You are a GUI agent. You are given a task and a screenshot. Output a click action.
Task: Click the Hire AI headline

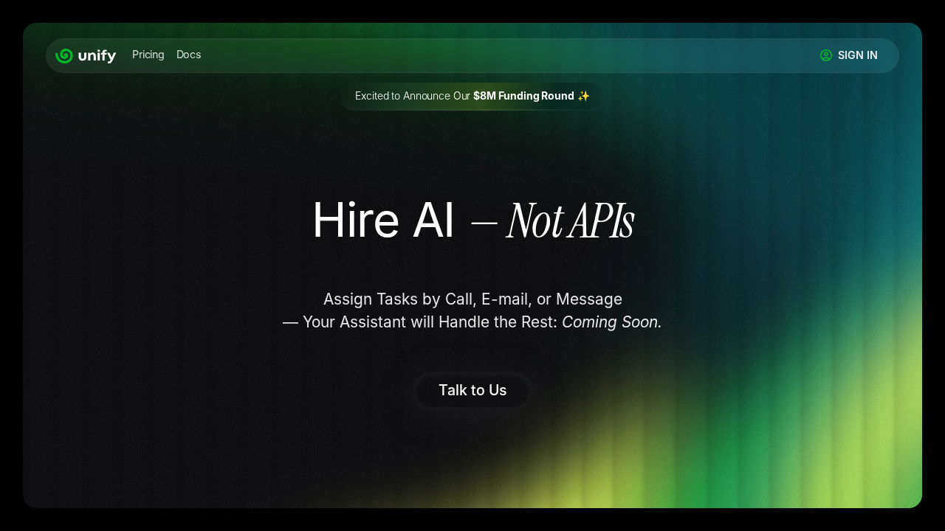tap(383, 221)
